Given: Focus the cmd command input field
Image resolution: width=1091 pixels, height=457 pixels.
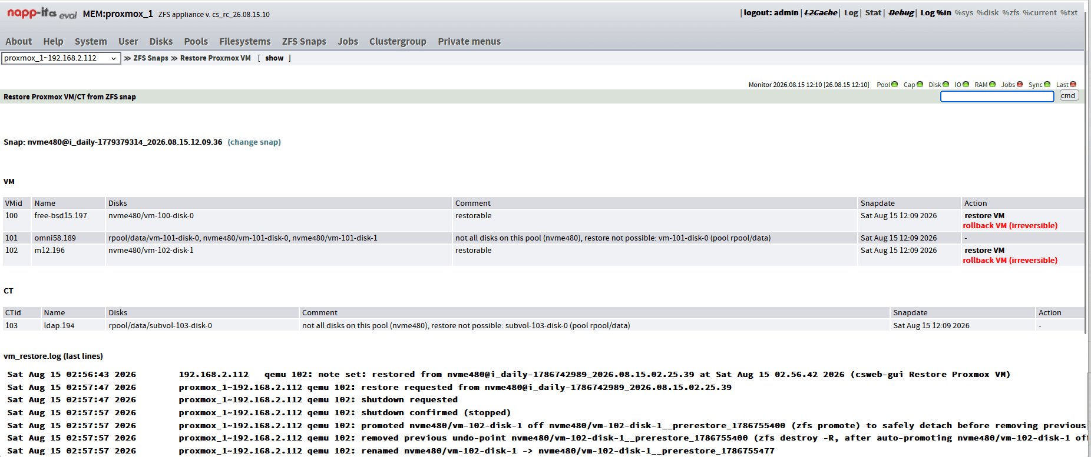Looking at the screenshot, I should (997, 96).
